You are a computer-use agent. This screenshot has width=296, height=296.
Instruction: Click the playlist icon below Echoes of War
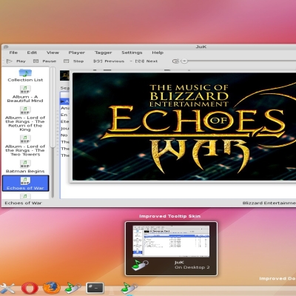pyautogui.click(x=25, y=196)
